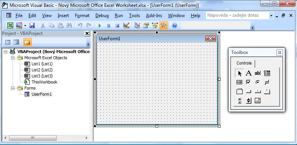Save the workbook with the floppy icon
Viewport: 297px width, 145px height.
pos(32,25)
